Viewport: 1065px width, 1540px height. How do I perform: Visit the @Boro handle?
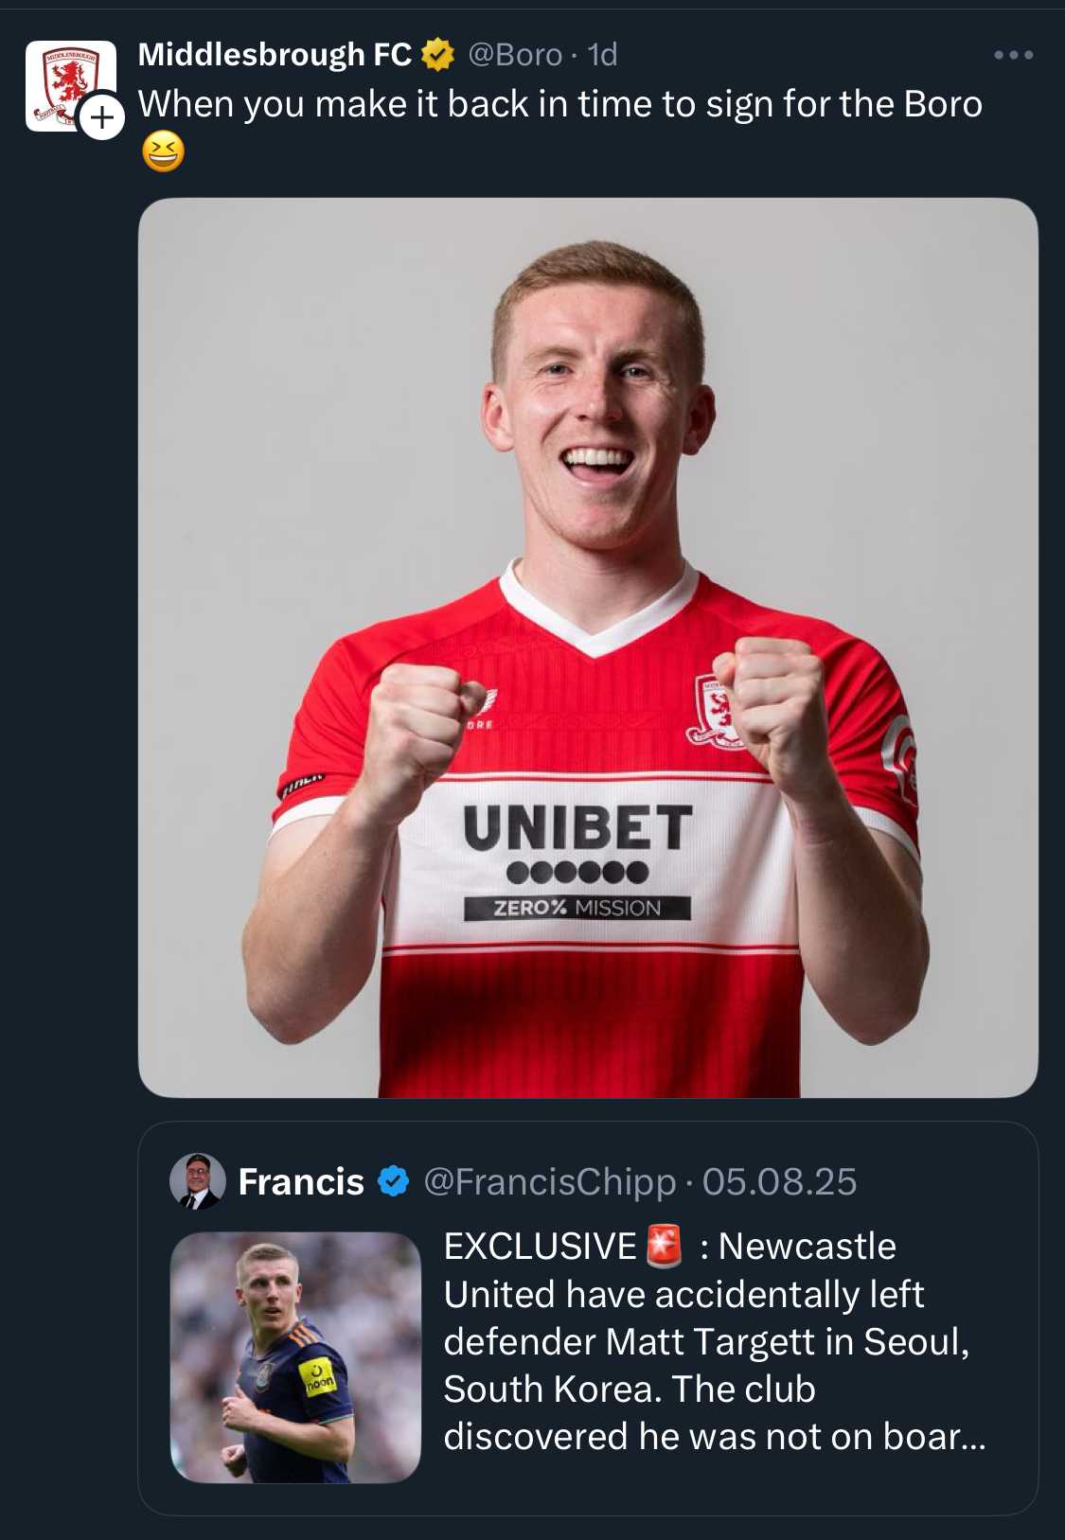[x=515, y=55]
